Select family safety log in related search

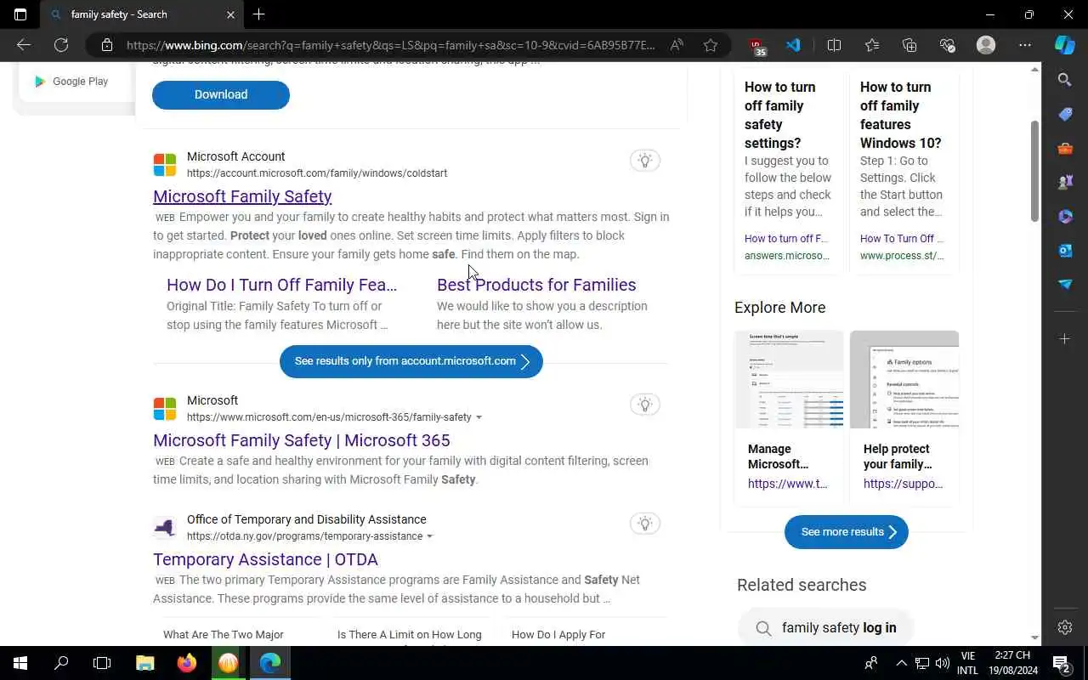point(826,628)
